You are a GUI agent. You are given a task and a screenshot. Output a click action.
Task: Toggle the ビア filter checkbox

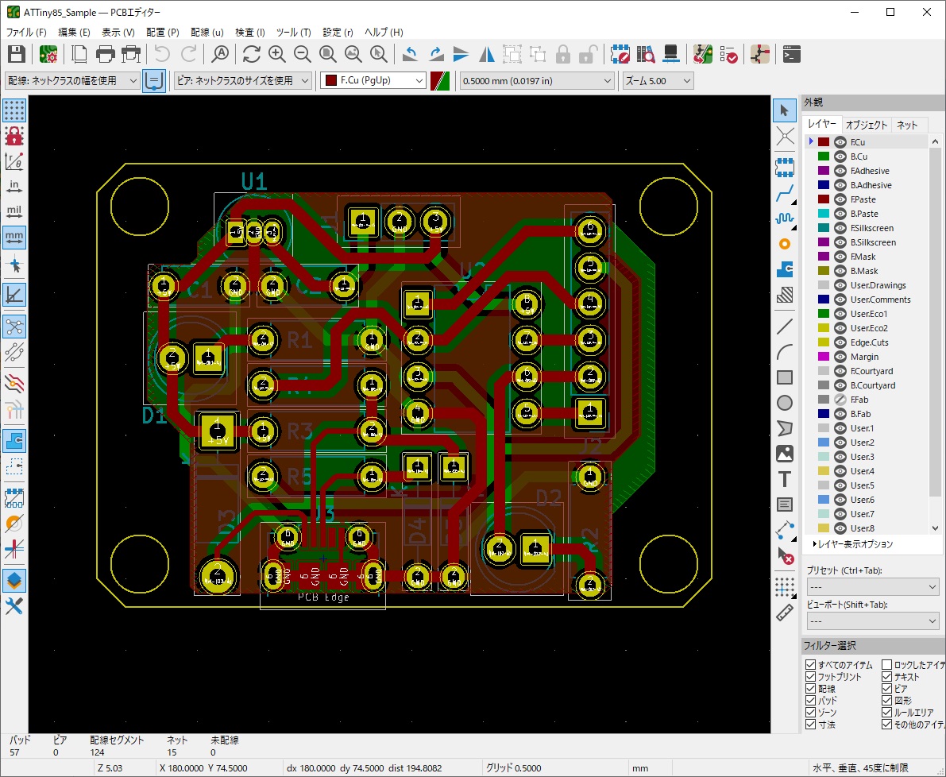click(887, 688)
